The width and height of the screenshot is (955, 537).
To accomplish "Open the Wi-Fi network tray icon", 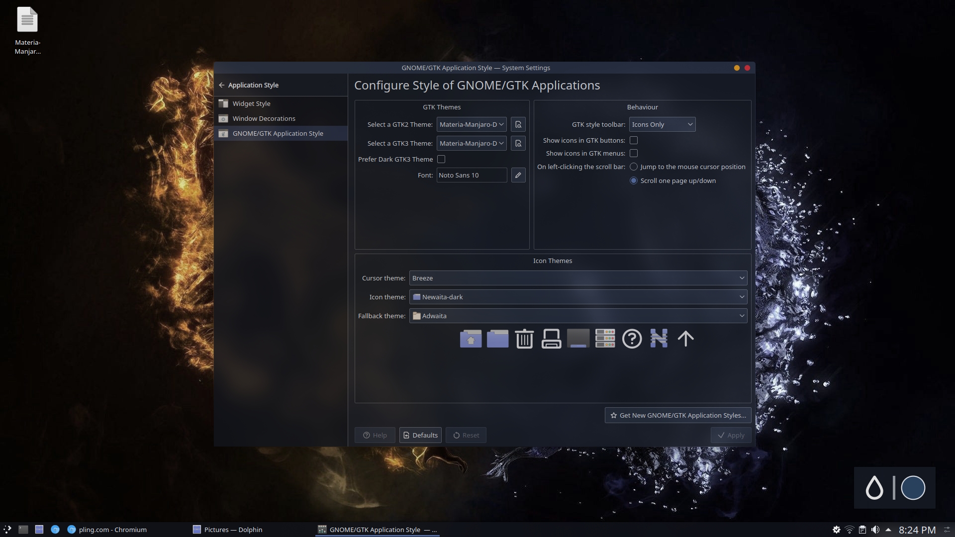I will (x=850, y=530).
